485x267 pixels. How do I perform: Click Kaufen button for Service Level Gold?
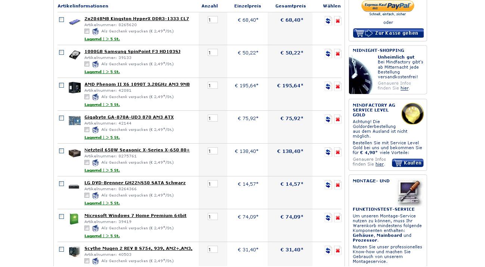[408, 163]
